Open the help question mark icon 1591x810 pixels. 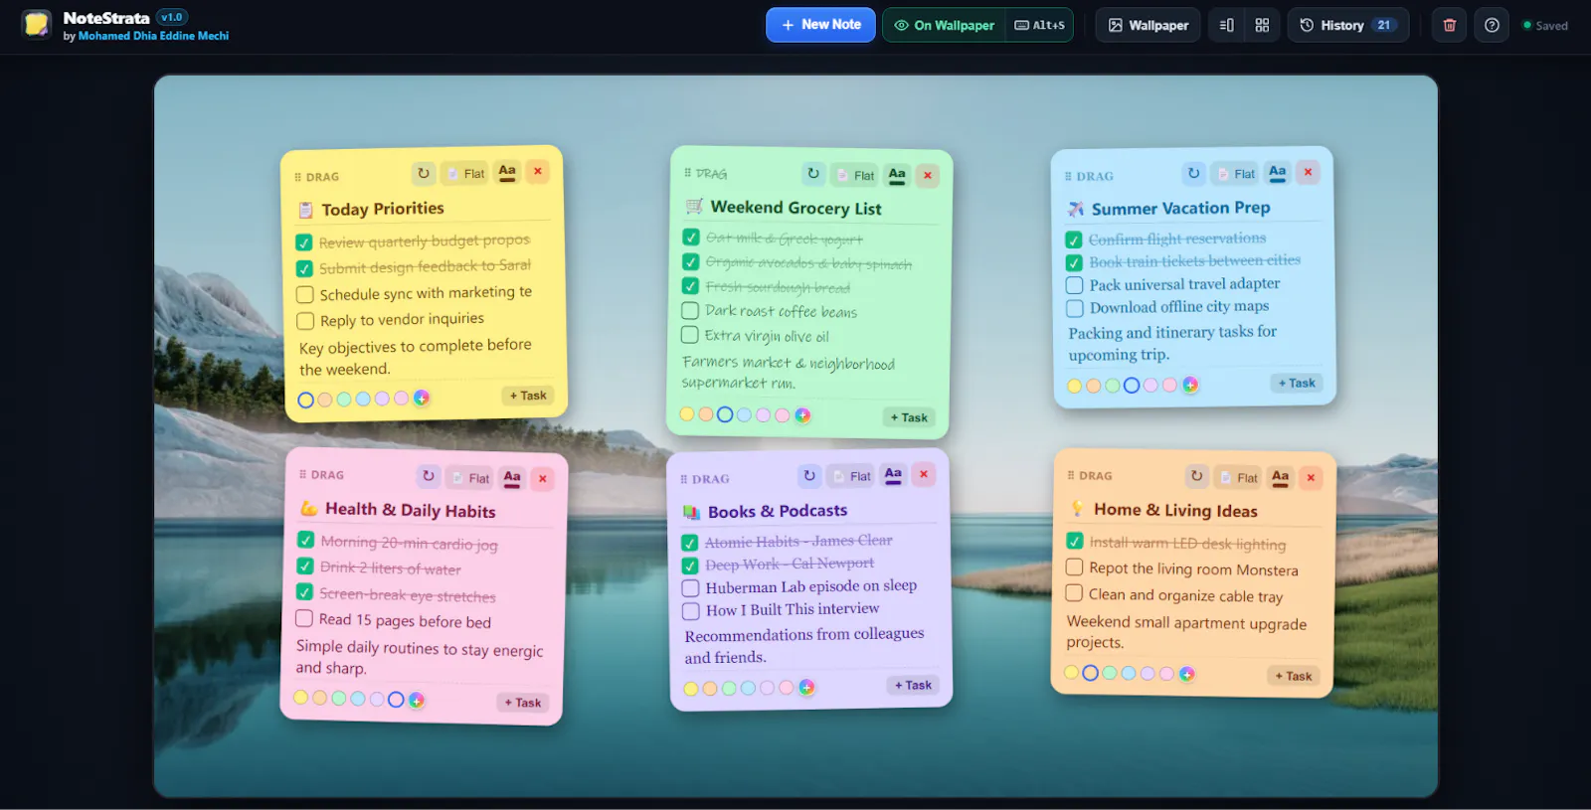pos(1492,25)
